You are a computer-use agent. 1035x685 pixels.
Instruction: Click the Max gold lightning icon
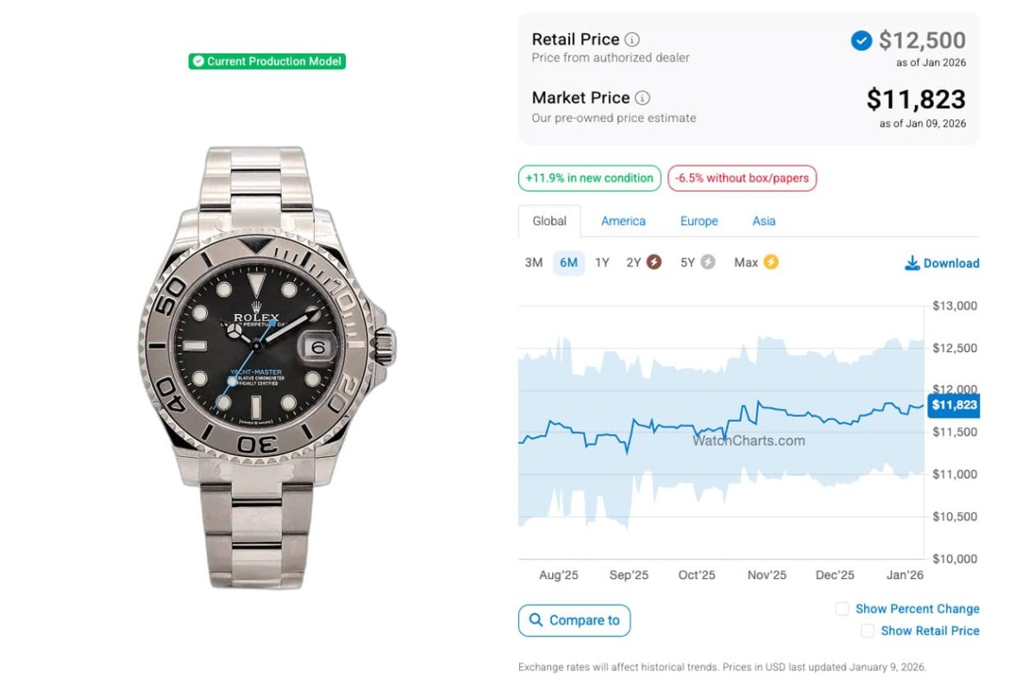pos(770,262)
